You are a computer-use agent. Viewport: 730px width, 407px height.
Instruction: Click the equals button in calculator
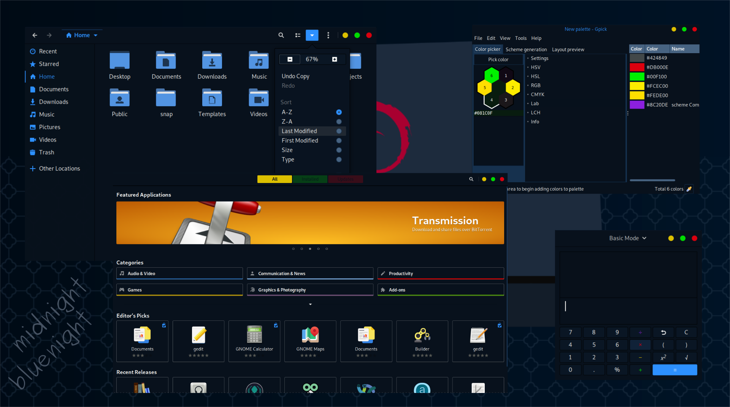(675, 370)
